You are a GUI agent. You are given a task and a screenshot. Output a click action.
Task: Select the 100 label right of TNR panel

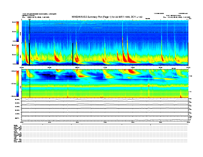(x=191, y=76)
